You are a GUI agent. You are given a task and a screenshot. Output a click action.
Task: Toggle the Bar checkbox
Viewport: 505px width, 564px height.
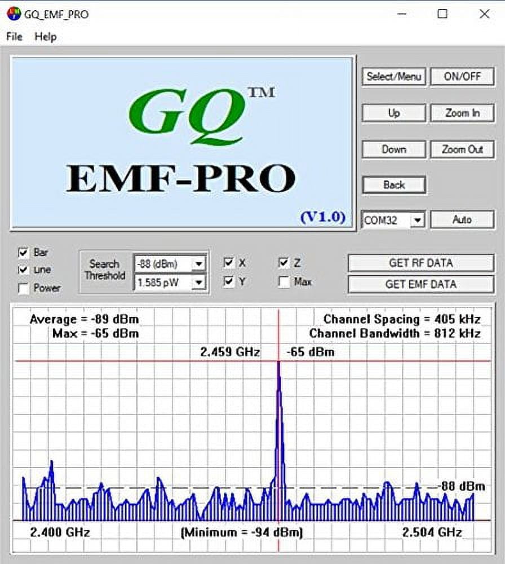tap(23, 253)
